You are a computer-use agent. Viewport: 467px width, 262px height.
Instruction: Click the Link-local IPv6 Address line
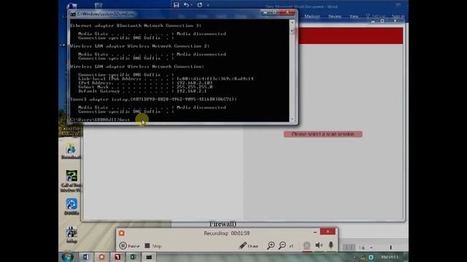[x=166, y=79]
